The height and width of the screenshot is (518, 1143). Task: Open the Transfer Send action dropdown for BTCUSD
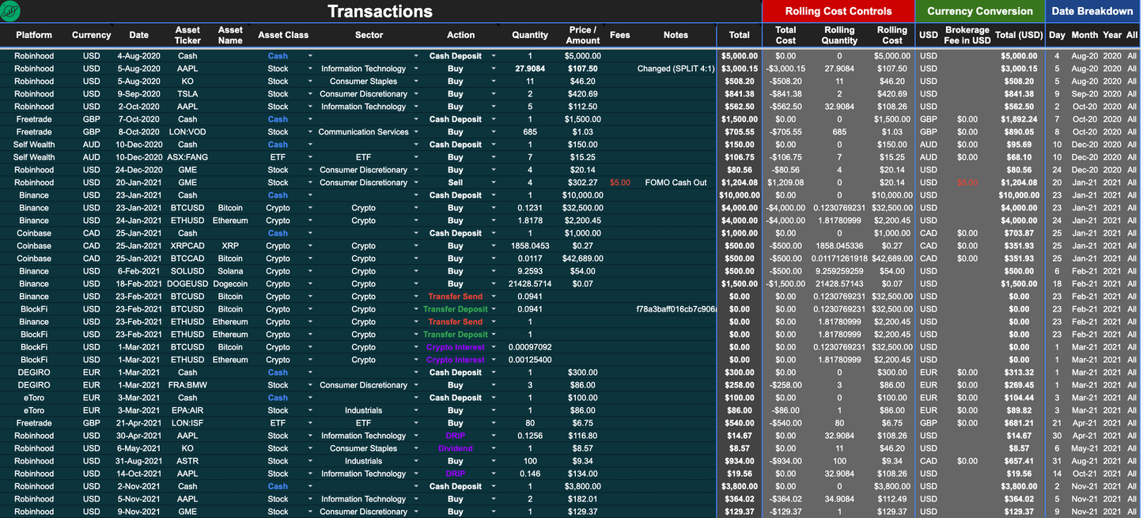(x=492, y=296)
